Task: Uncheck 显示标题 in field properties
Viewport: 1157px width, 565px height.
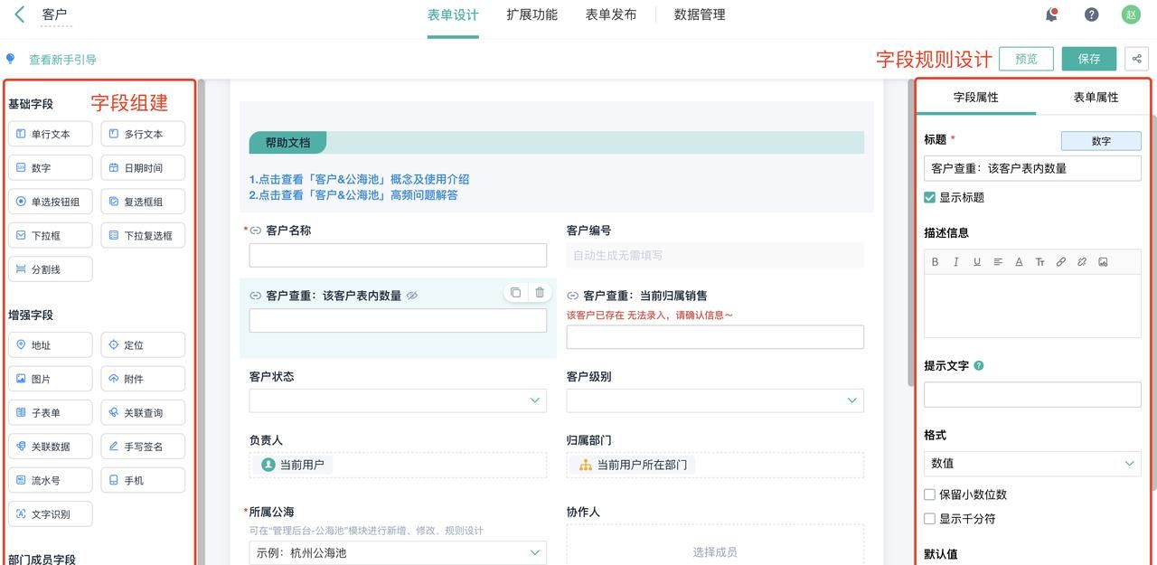Action: click(x=930, y=196)
